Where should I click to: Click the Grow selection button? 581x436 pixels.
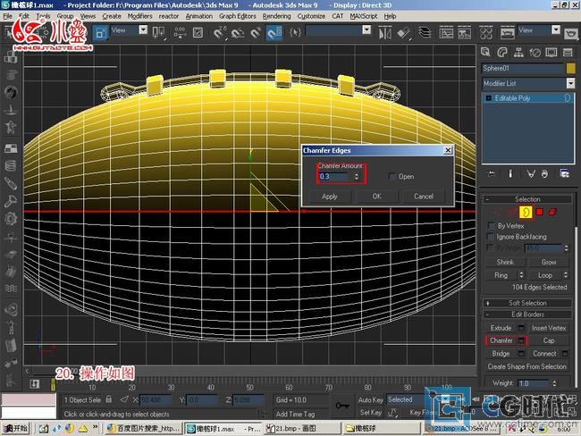pyautogui.click(x=549, y=262)
